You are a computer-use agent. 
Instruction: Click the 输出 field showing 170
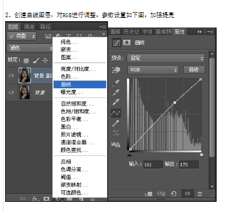coord(188,165)
